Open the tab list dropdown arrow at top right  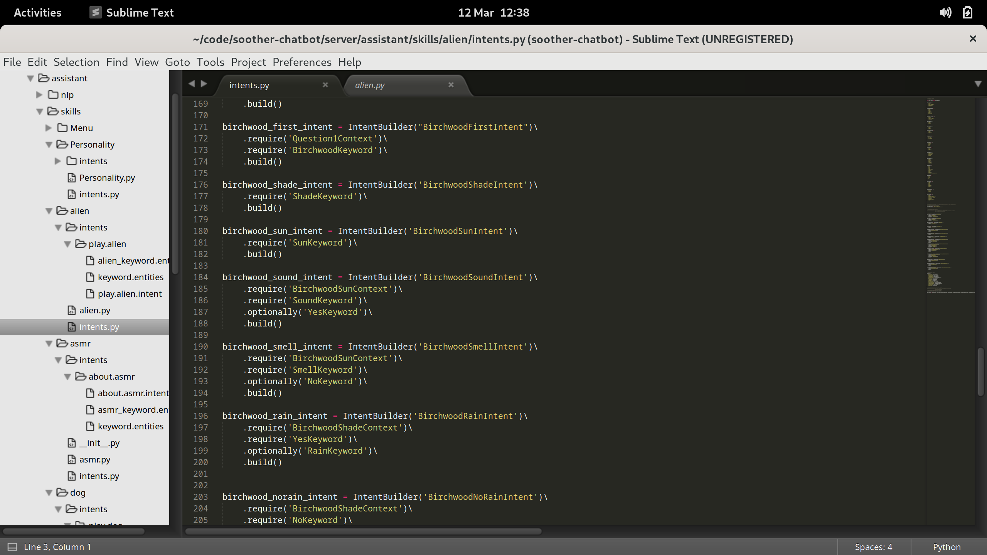pyautogui.click(x=978, y=84)
